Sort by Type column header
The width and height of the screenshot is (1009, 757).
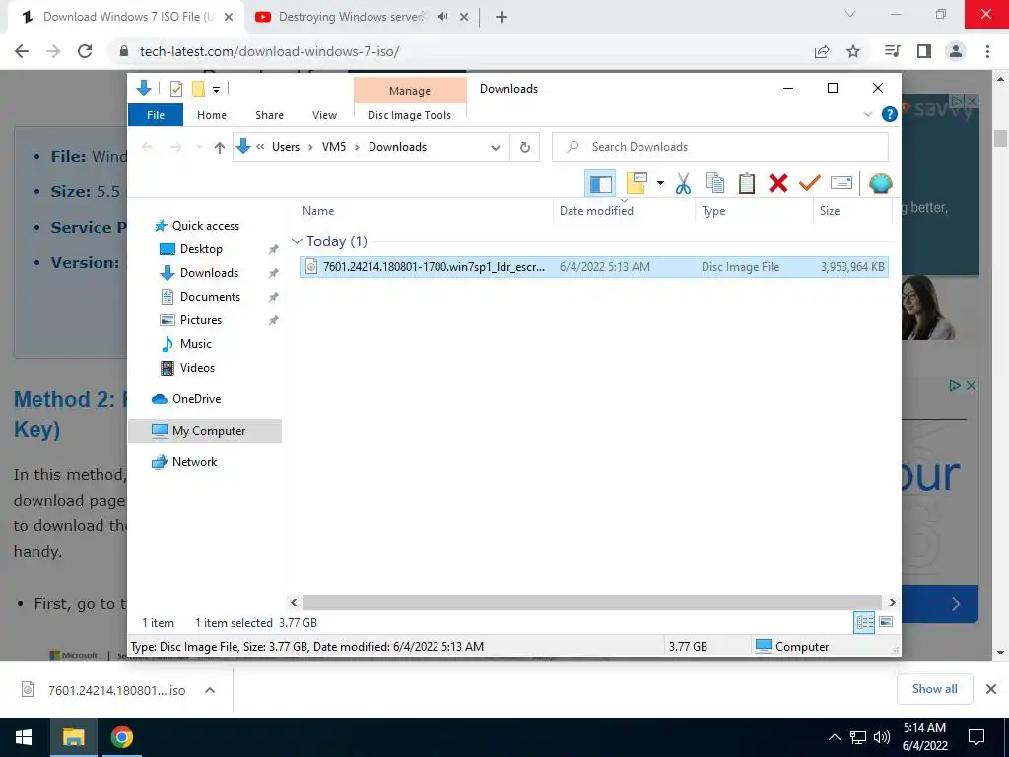click(754, 211)
